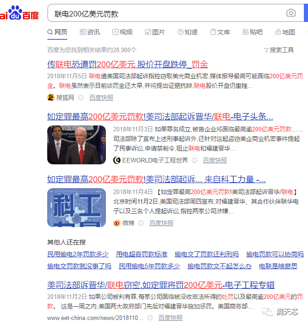Expand dropdown arrow next to 搜狐网
Image resolution: width=308 pixels, height=325 pixels.
[81, 97]
